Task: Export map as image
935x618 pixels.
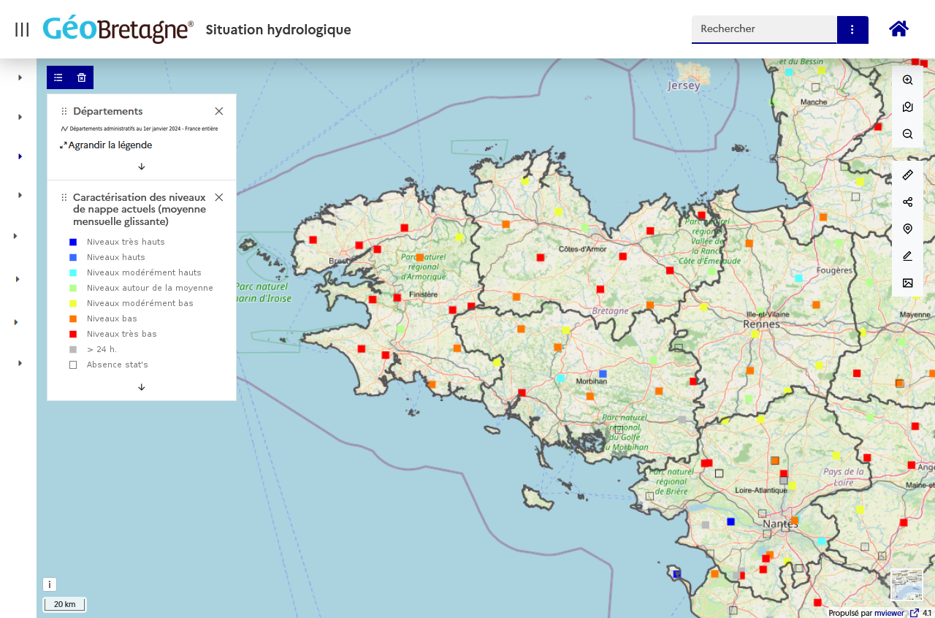Action: click(908, 283)
